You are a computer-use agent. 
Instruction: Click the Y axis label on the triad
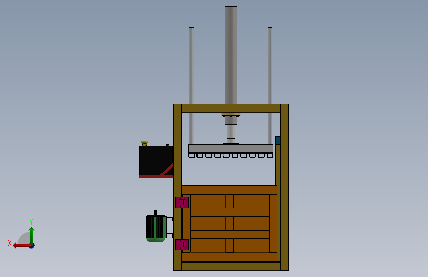click(31, 221)
